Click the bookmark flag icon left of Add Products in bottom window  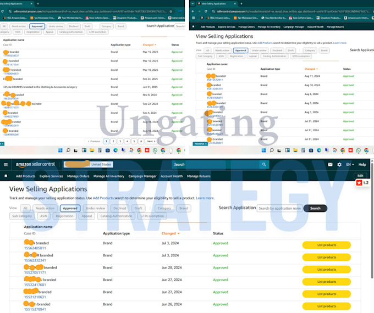5,176
